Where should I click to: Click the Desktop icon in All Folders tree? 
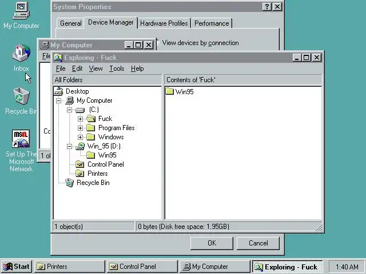click(58, 91)
